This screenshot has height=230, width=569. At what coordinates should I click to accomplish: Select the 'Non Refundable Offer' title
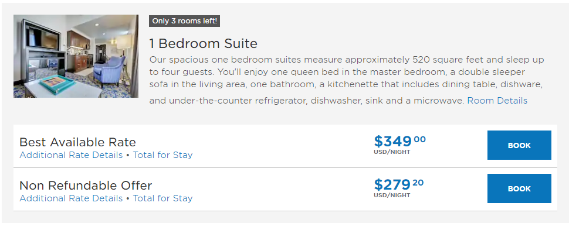click(x=86, y=186)
